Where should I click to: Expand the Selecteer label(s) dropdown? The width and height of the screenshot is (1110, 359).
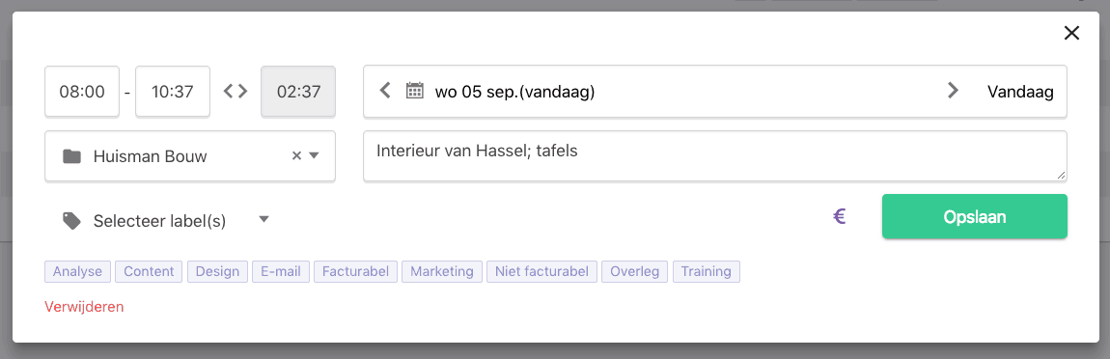264,219
